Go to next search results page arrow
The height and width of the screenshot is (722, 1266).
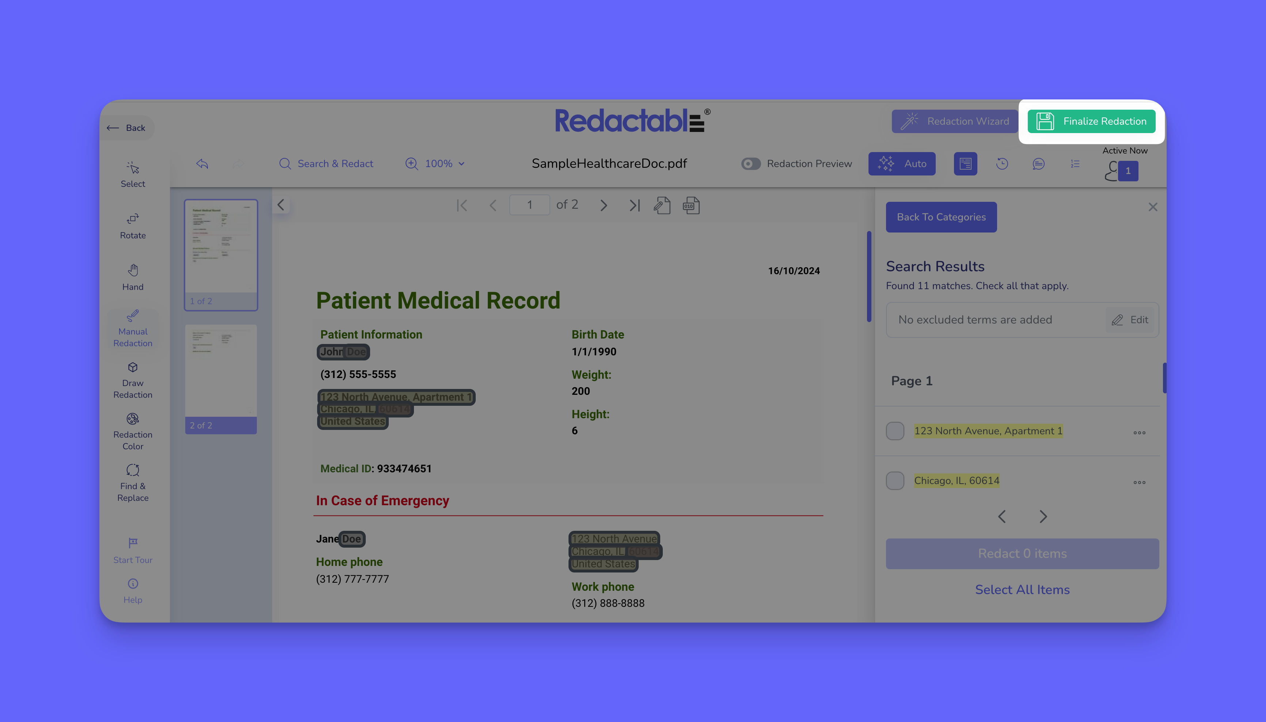click(1043, 517)
